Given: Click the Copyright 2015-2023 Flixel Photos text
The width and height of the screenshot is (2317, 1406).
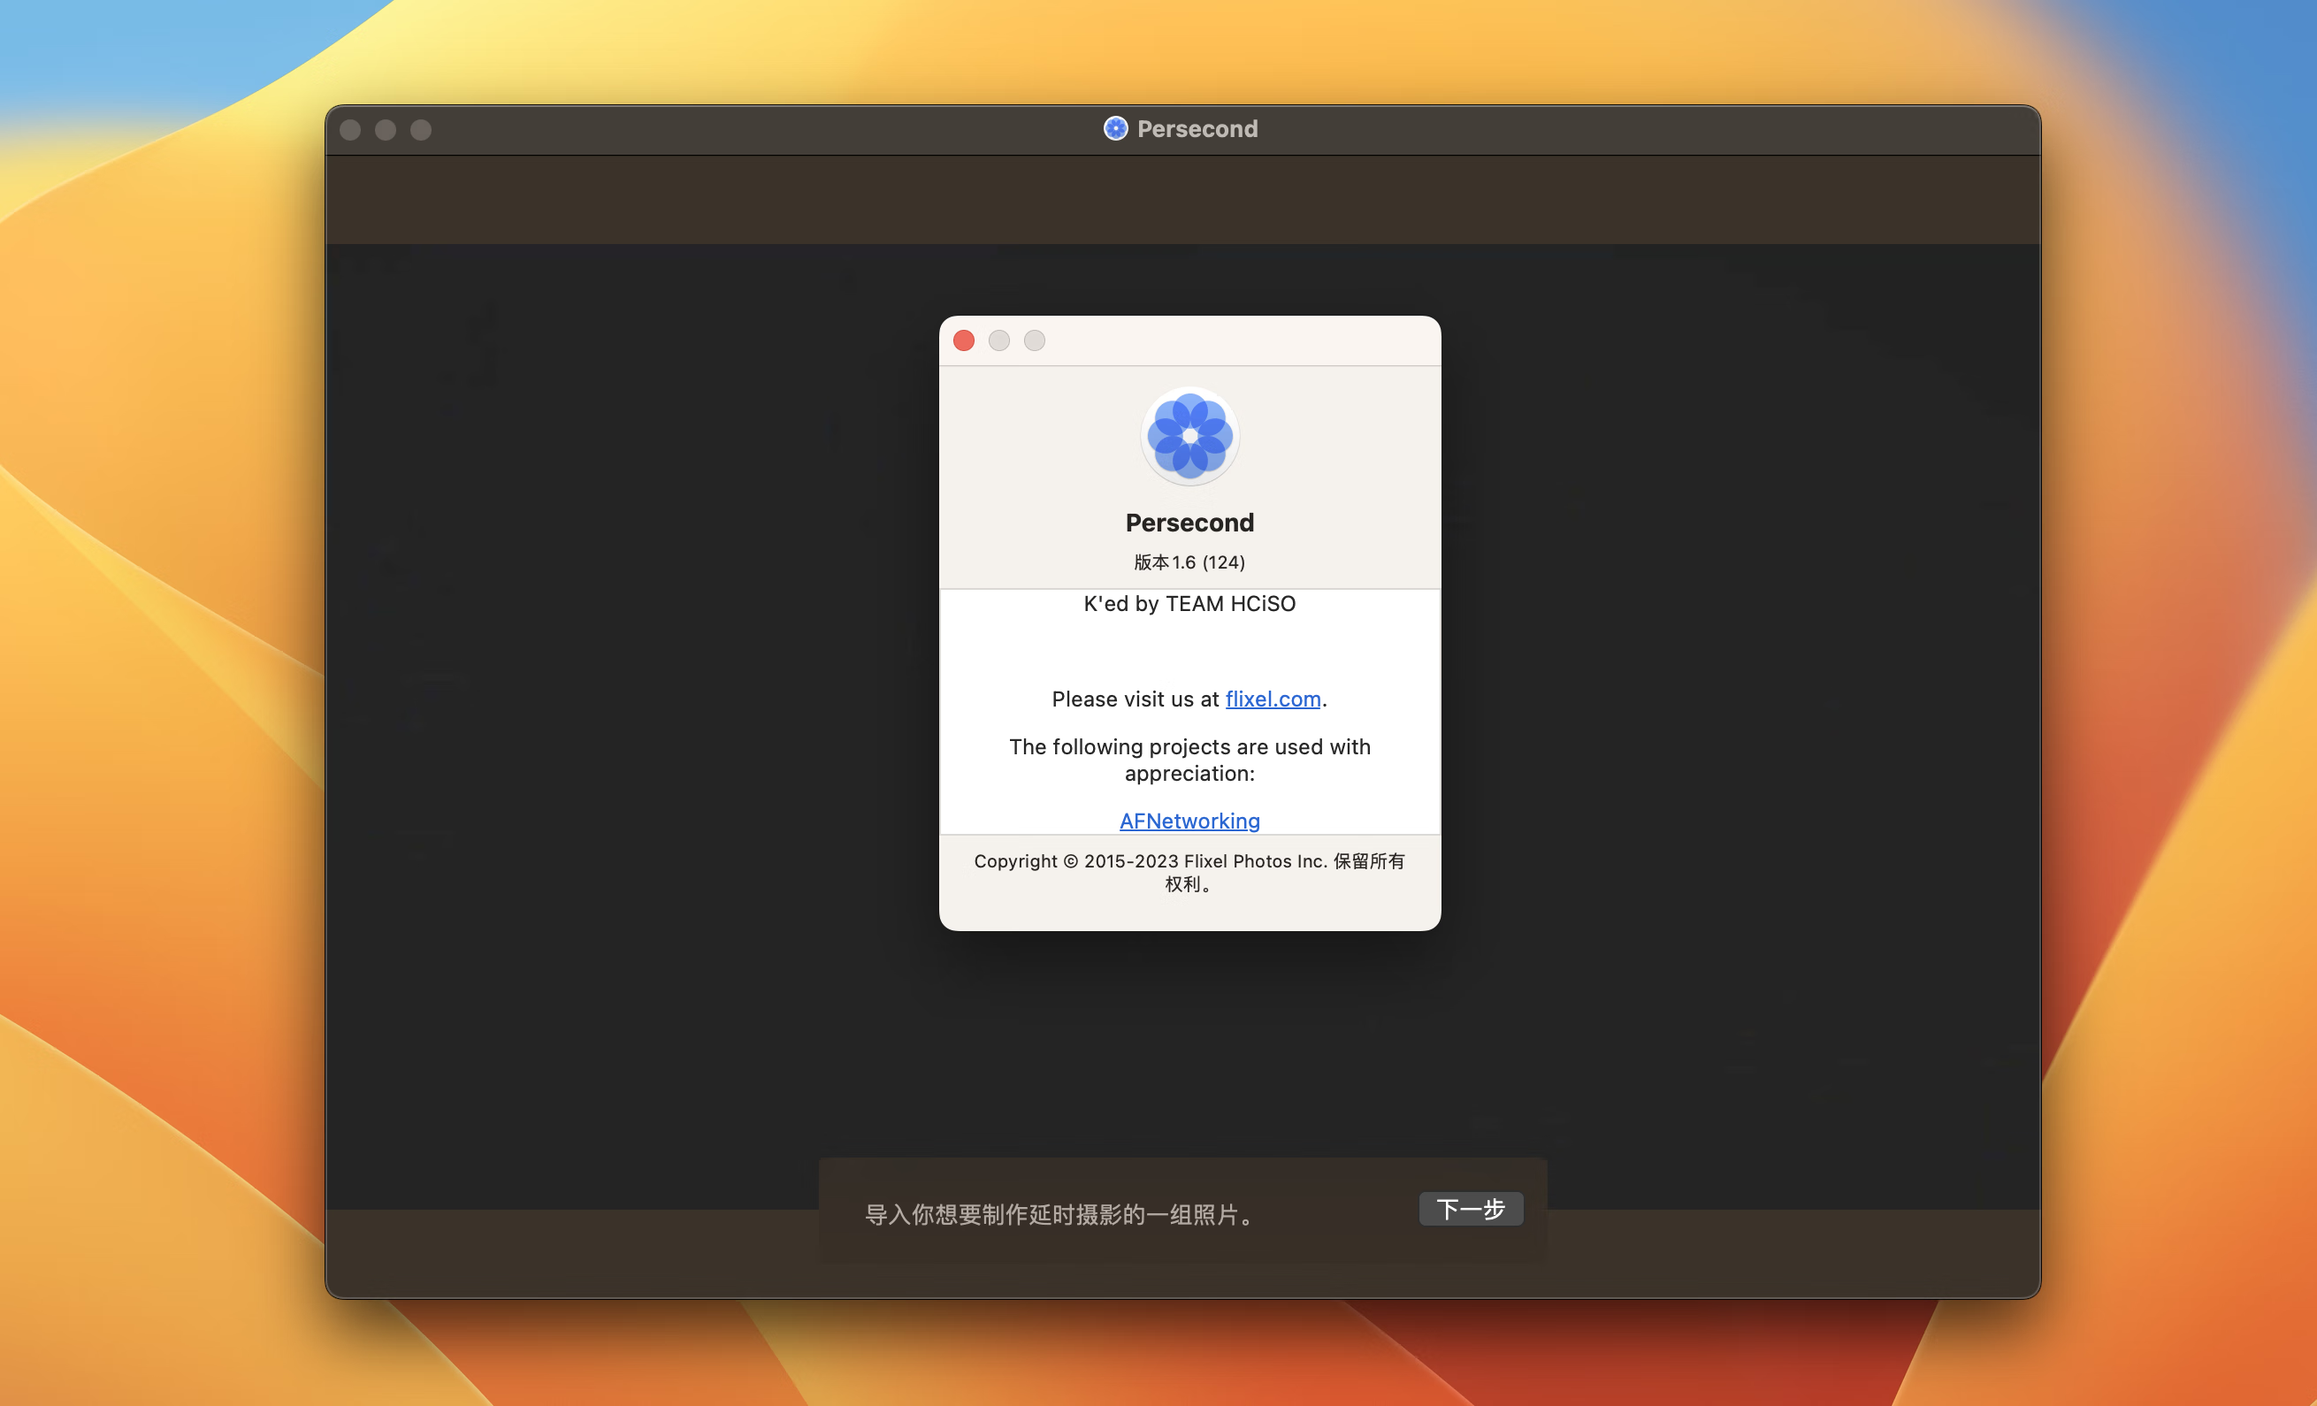Looking at the screenshot, I should tap(1189, 873).
